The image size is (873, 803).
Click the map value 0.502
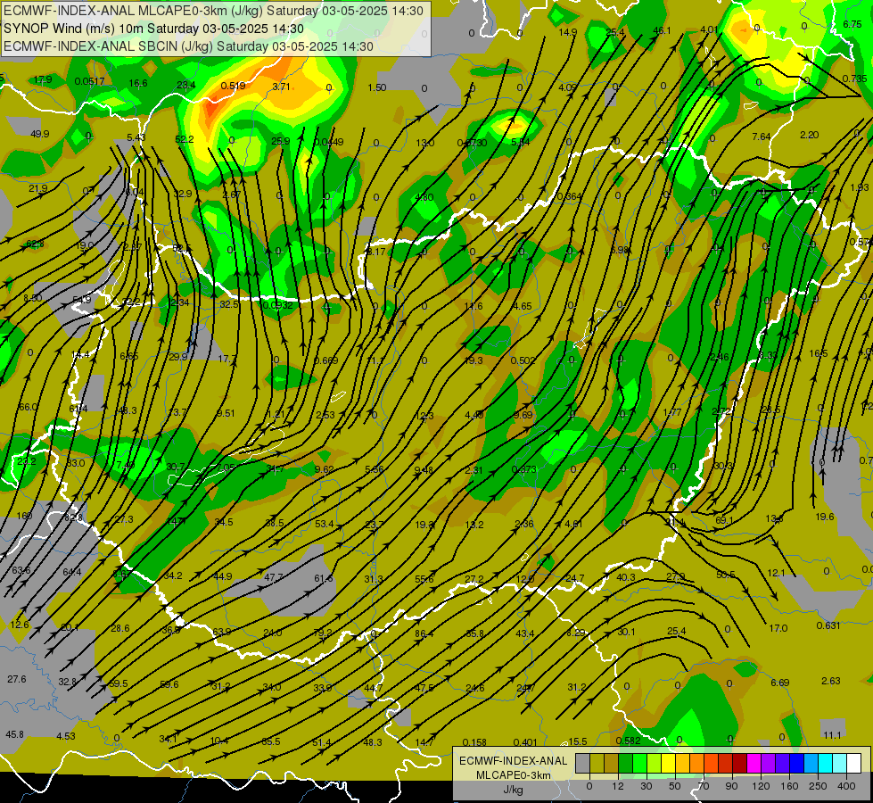tap(523, 360)
